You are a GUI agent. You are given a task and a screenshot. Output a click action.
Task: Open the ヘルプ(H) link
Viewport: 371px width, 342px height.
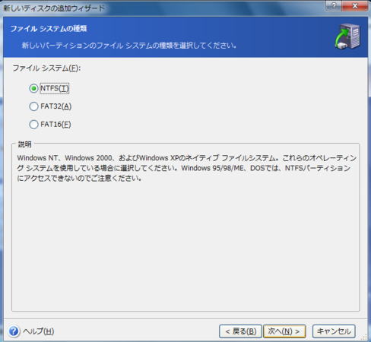(x=39, y=331)
